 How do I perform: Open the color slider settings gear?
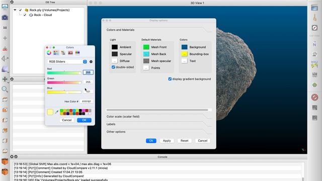coord(91,61)
